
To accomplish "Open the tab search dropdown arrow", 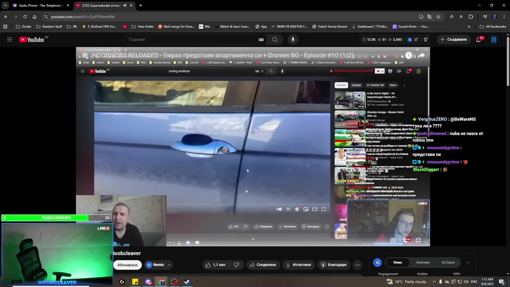I will coord(5,6).
